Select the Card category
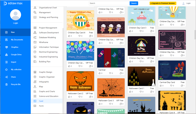196x114 pixels. [47, 101]
